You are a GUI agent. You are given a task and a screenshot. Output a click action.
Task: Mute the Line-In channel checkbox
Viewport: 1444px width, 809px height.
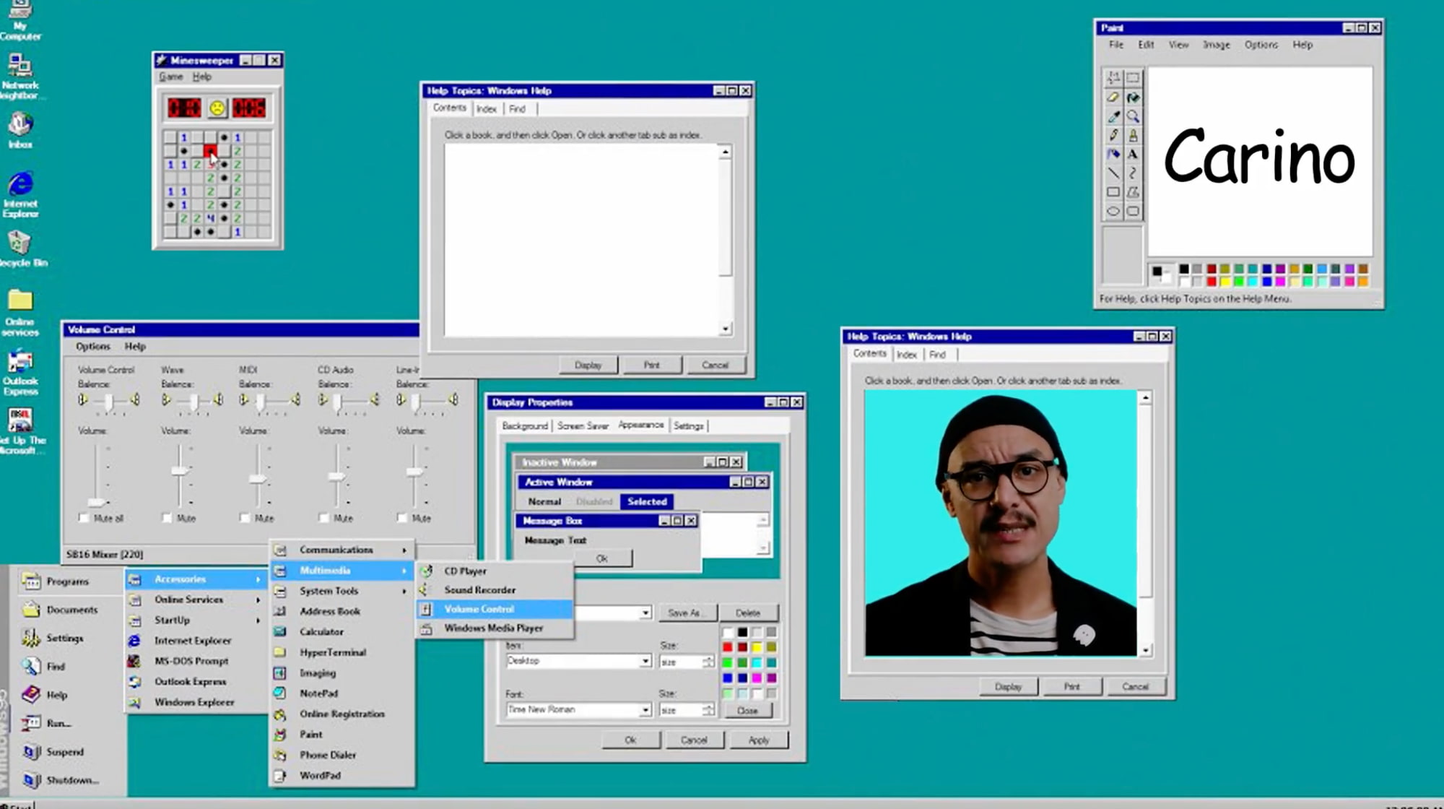coord(402,518)
